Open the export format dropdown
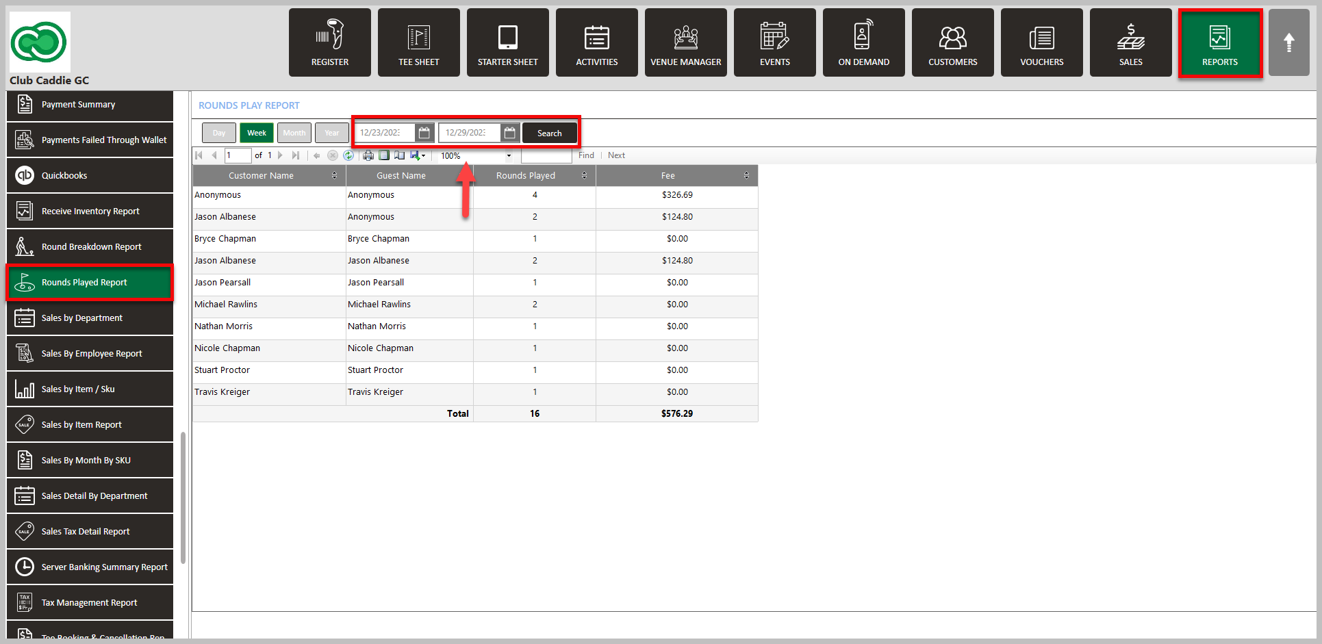The height and width of the screenshot is (644, 1322). (418, 155)
